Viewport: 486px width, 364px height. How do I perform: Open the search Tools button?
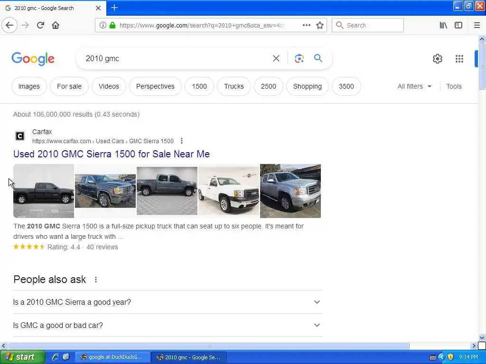coord(454,86)
